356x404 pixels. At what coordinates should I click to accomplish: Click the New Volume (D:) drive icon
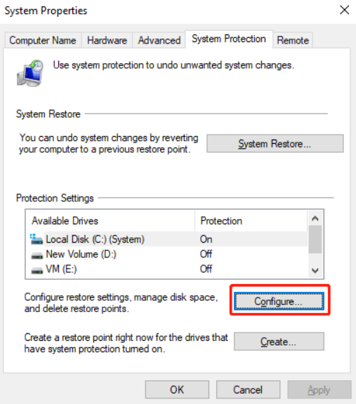(37, 255)
